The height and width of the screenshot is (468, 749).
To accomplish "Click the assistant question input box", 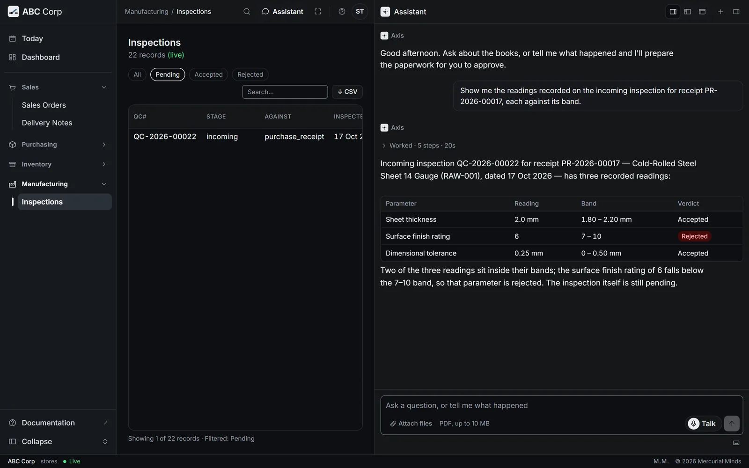I will (561, 406).
